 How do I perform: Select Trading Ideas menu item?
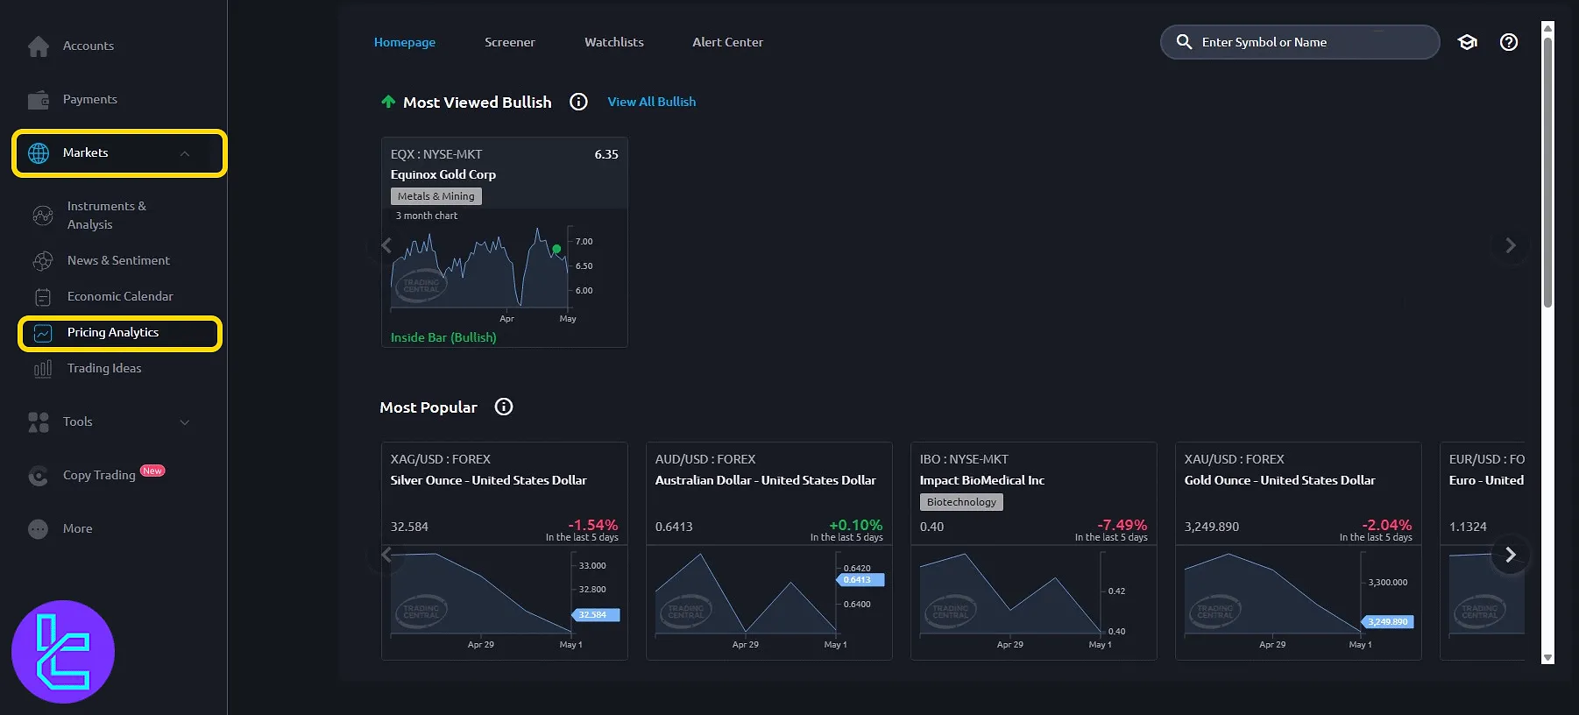[x=104, y=369]
